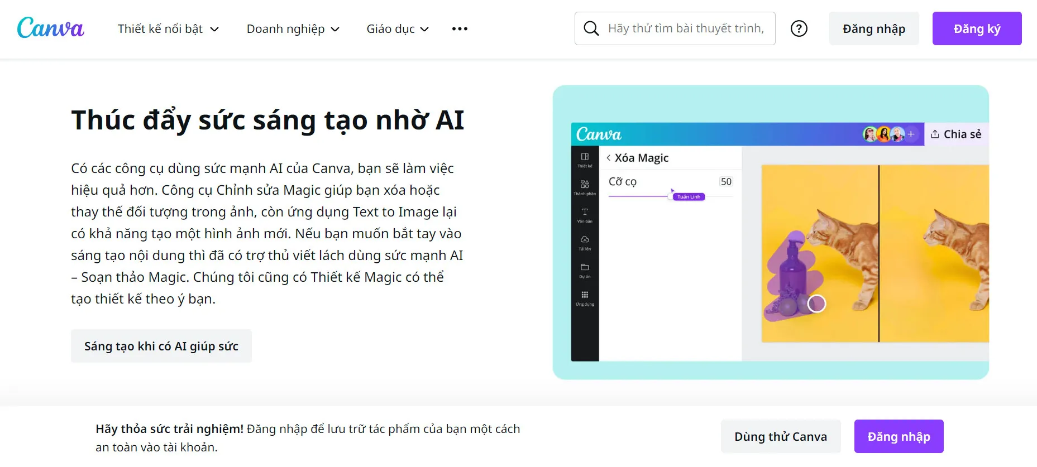Select Thành phần sidebar icon in preview
This screenshot has width=1037, height=467.
(x=585, y=187)
